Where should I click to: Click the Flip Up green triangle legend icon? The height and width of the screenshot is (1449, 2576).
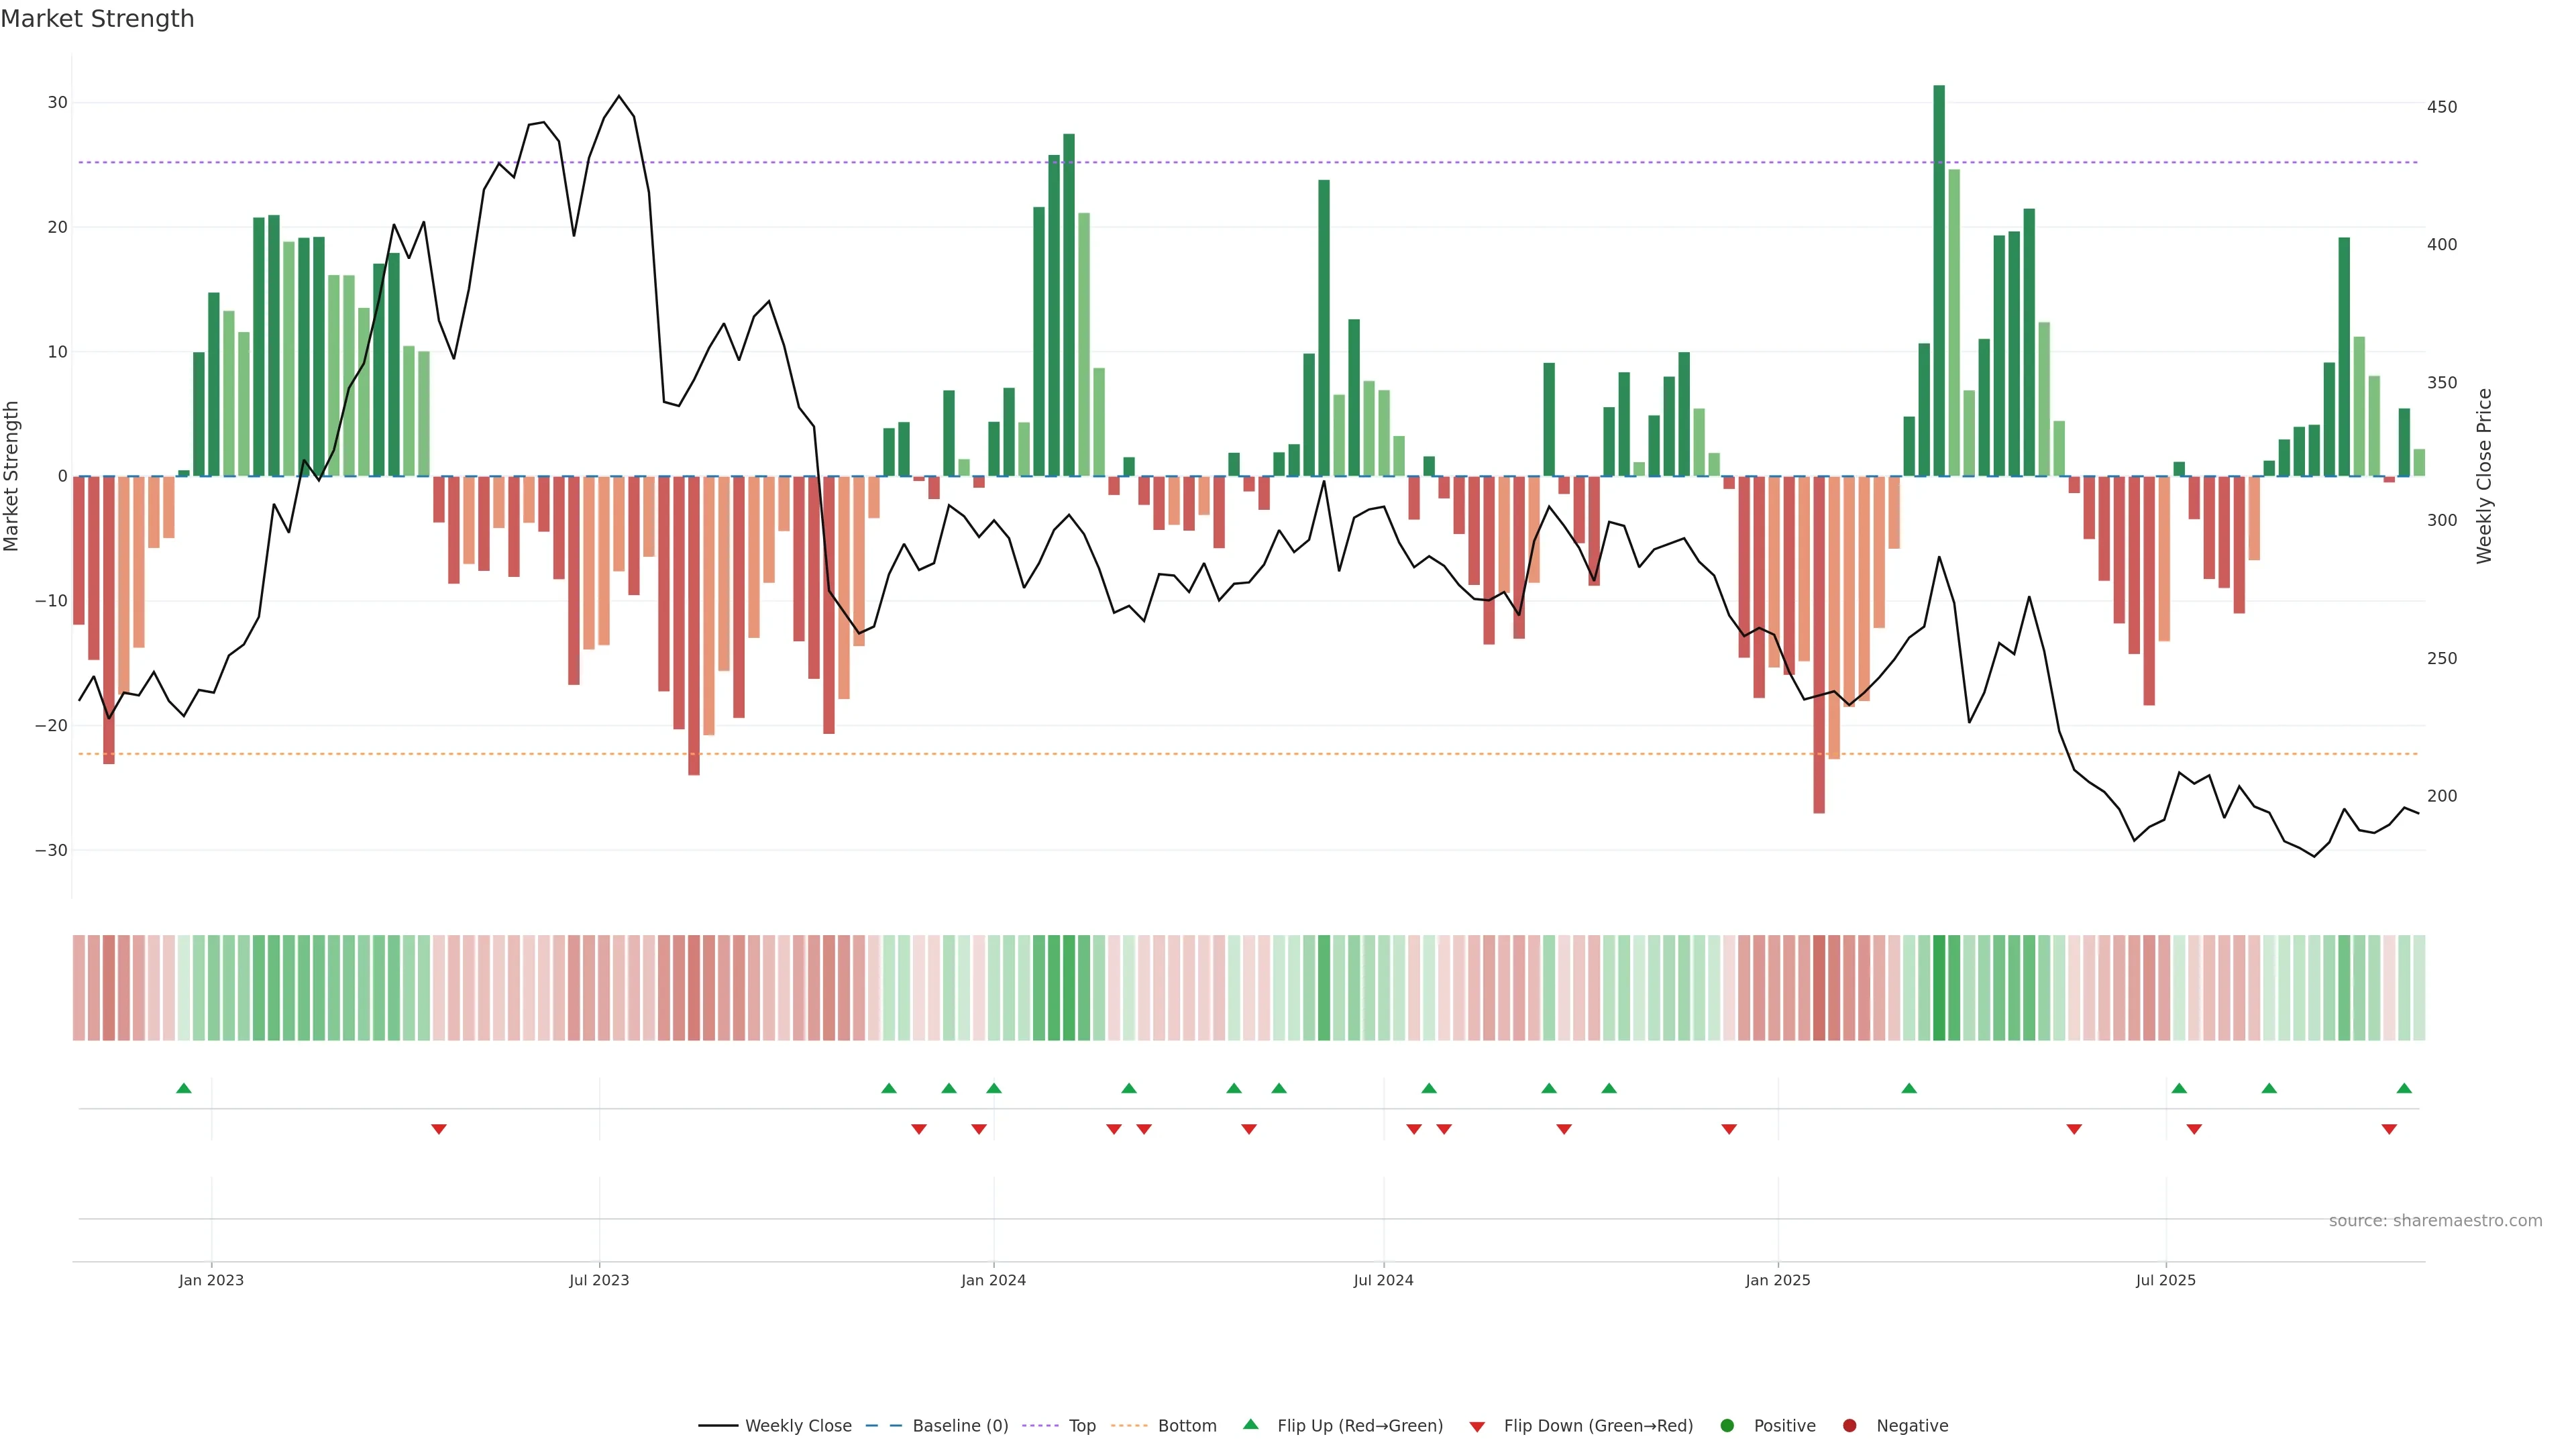[x=1250, y=1424]
